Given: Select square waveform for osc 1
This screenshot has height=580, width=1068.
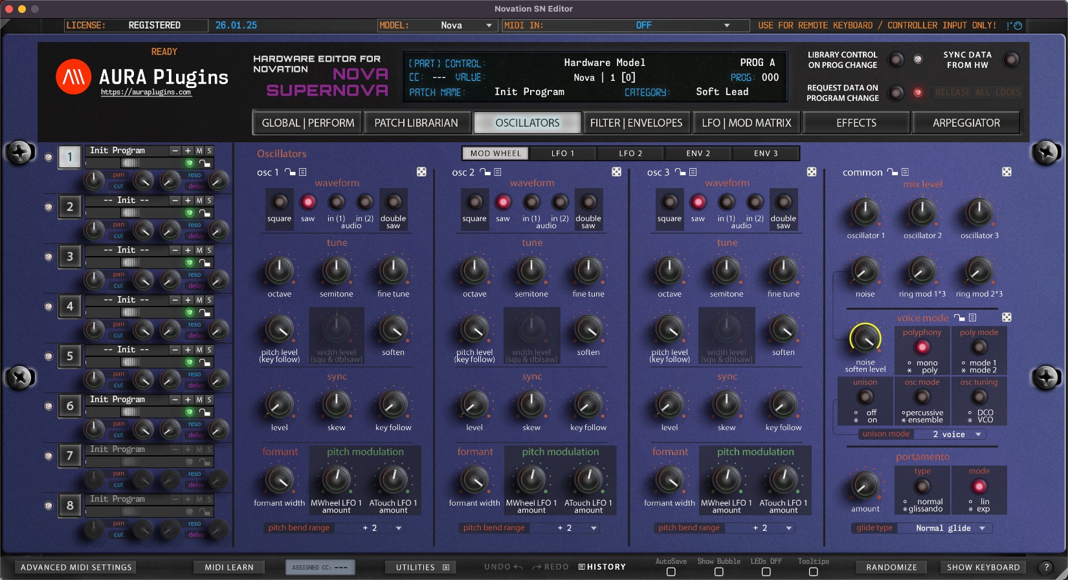Looking at the screenshot, I should pyautogui.click(x=280, y=202).
